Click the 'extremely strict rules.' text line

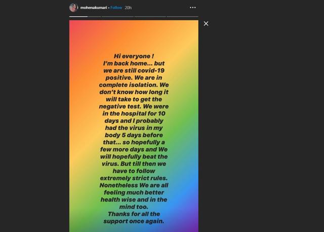[x=134, y=178]
